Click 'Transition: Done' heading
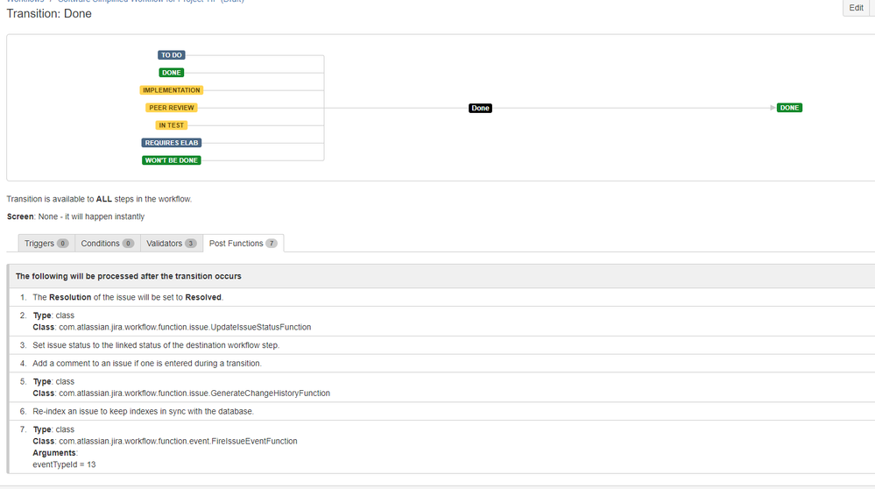Image resolution: width=875 pixels, height=489 pixels. click(x=49, y=14)
